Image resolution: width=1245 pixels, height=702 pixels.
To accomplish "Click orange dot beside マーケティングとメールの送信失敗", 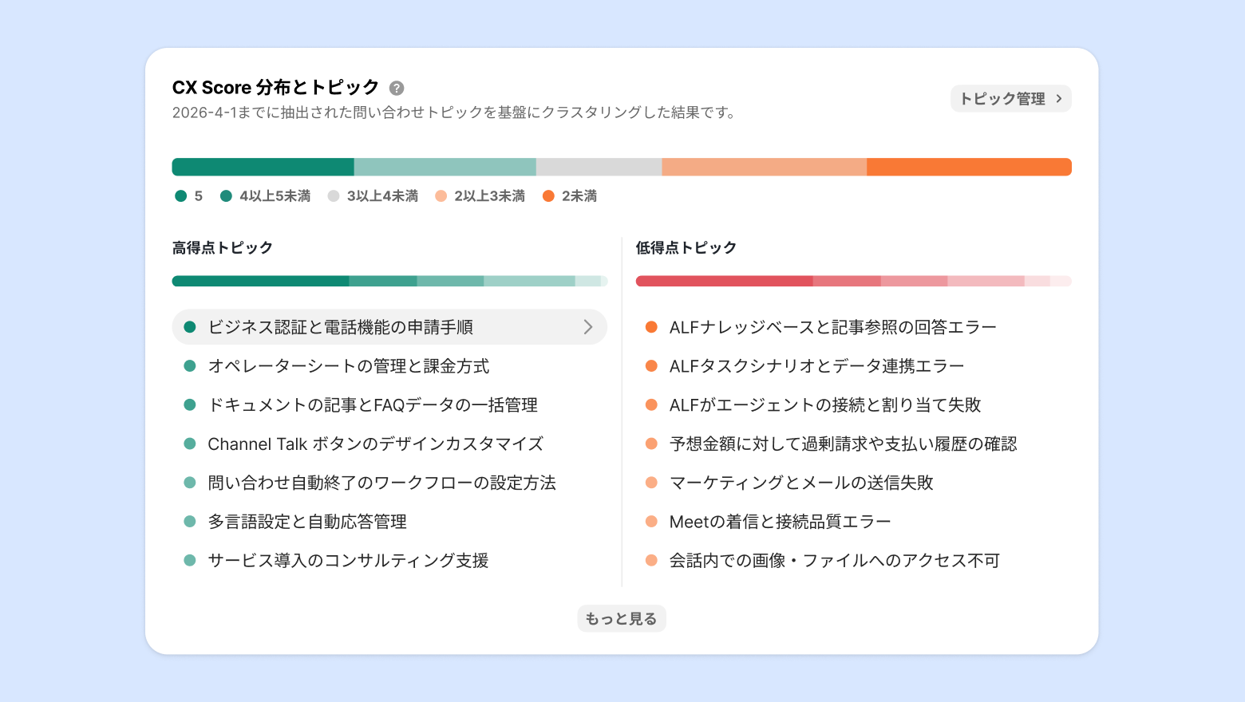I will click(651, 483).
